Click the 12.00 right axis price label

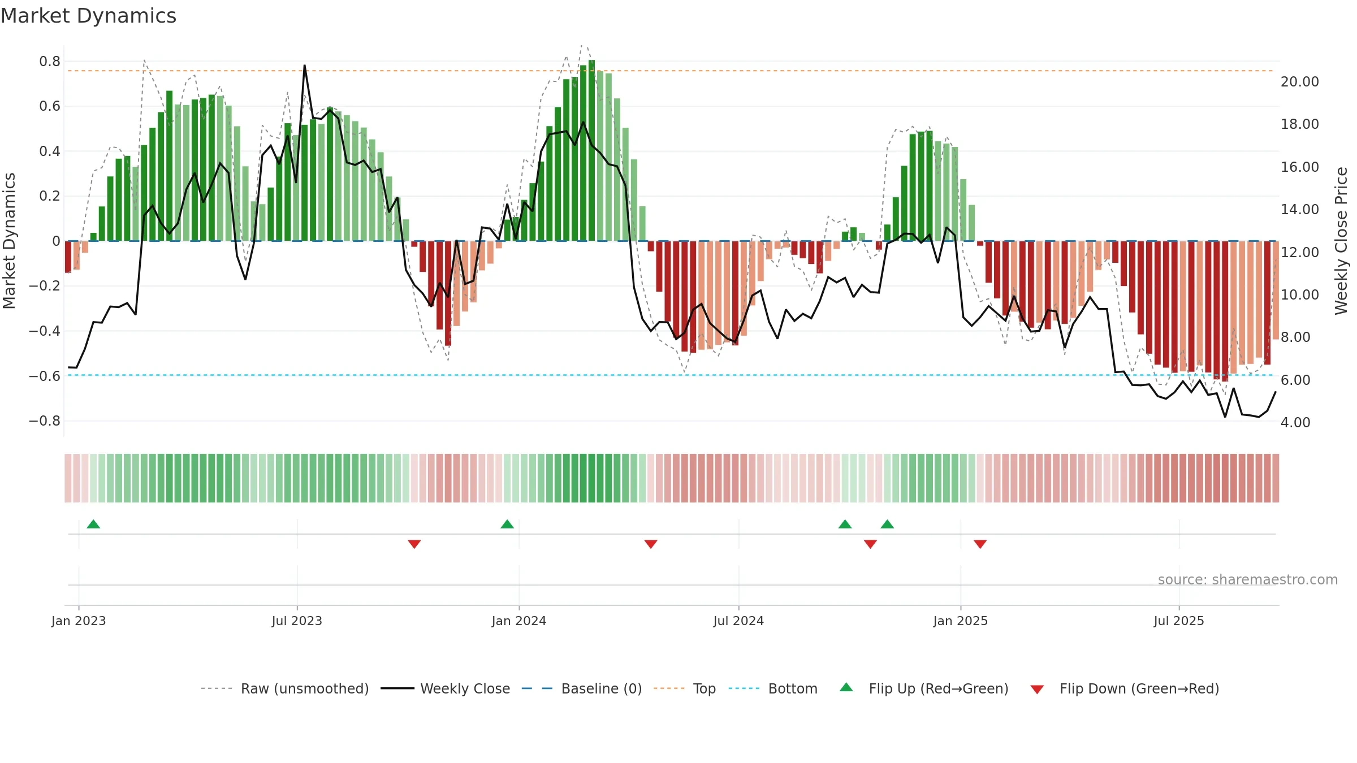[1300, 252]
